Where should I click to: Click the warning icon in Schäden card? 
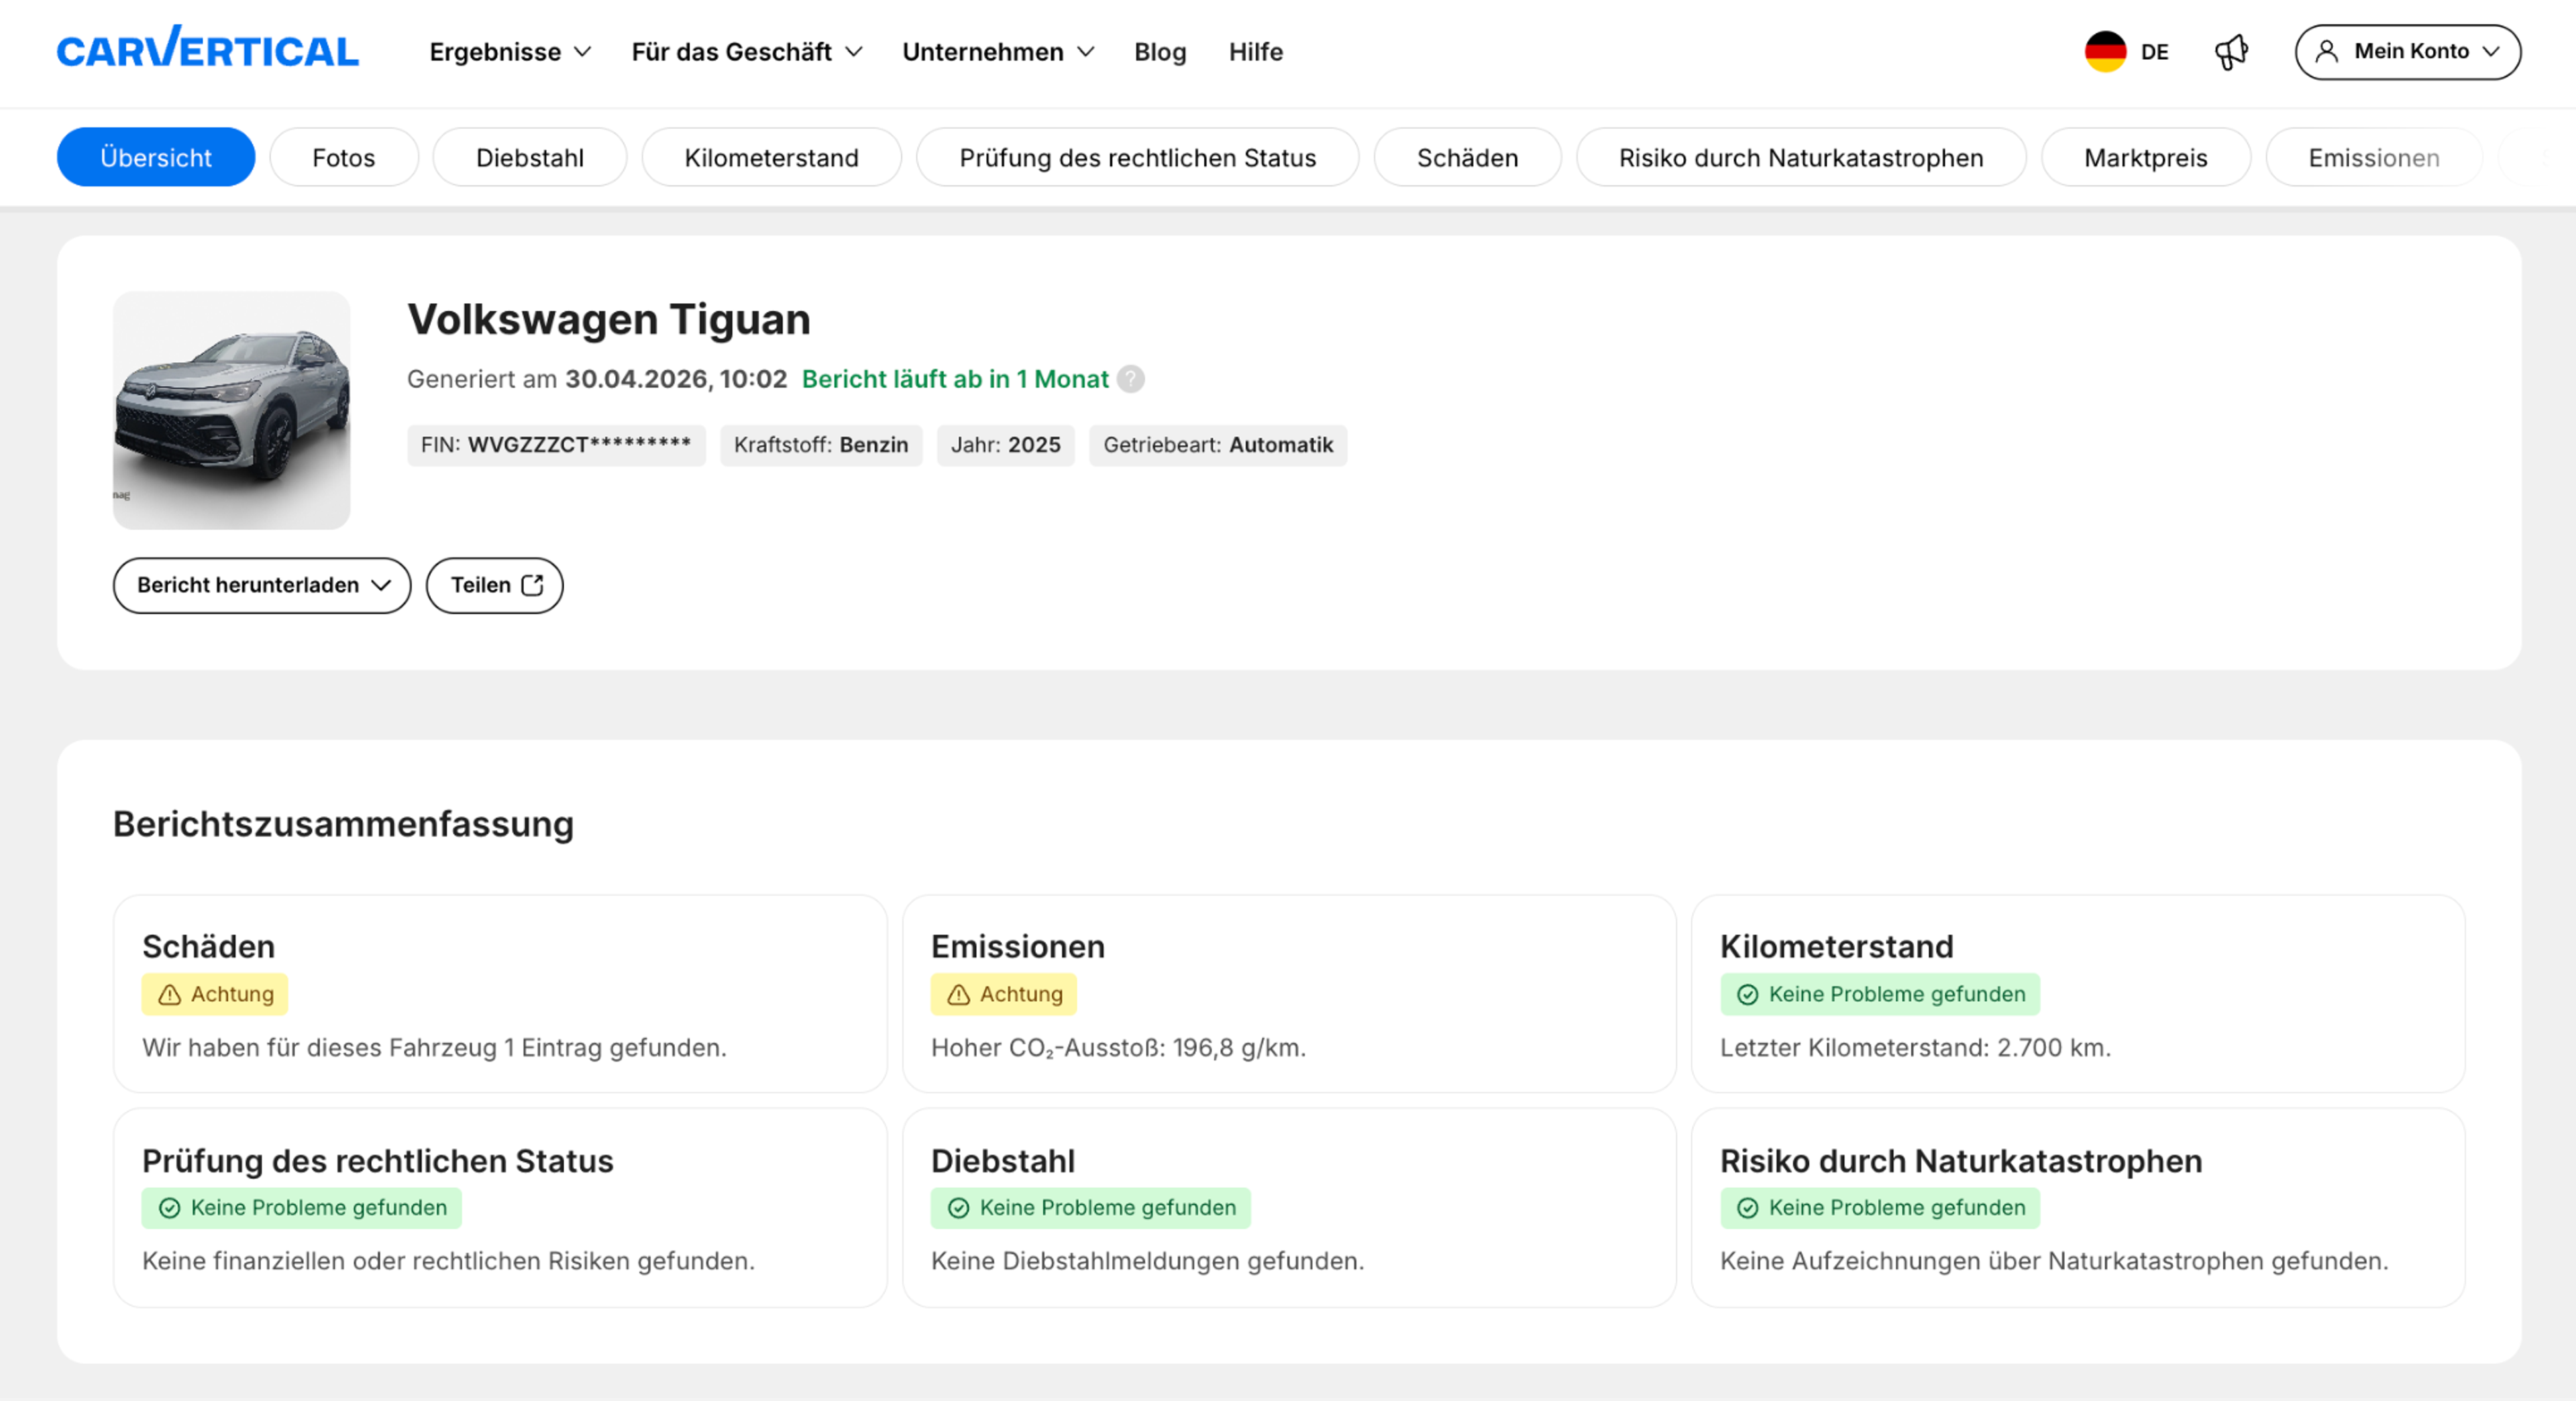point(170,994)
